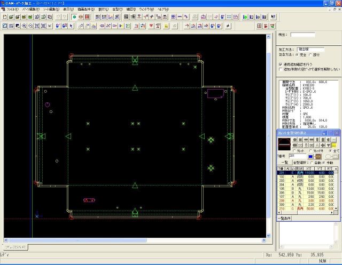The image size is (342, 265).
Task: Select タレット外 radio button
Action: (310, 150)
